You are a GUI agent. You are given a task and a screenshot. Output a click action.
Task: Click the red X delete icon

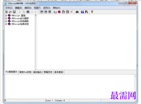(x=72, y=12)
